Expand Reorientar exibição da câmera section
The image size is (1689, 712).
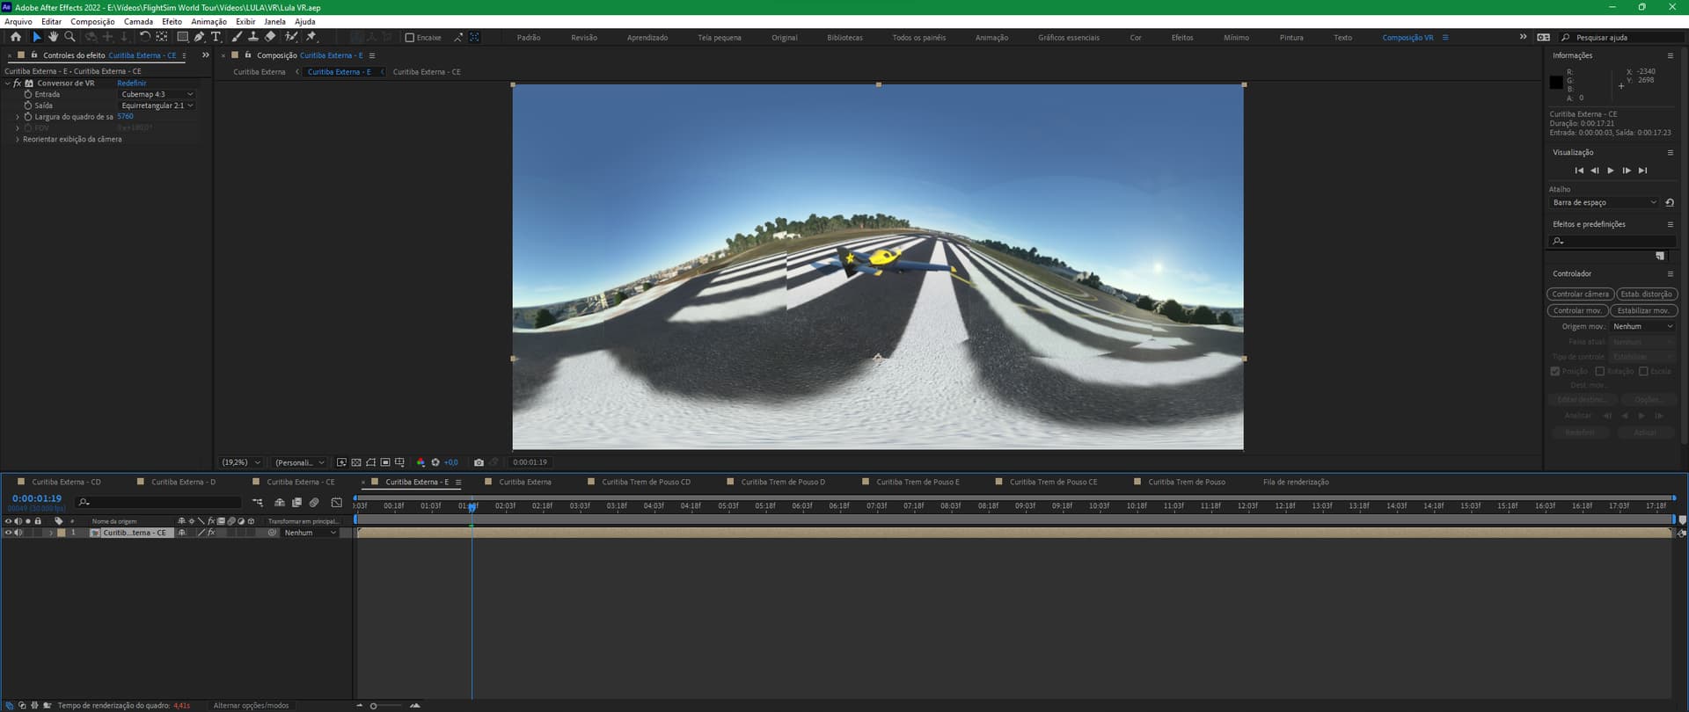tap(17, 140)
